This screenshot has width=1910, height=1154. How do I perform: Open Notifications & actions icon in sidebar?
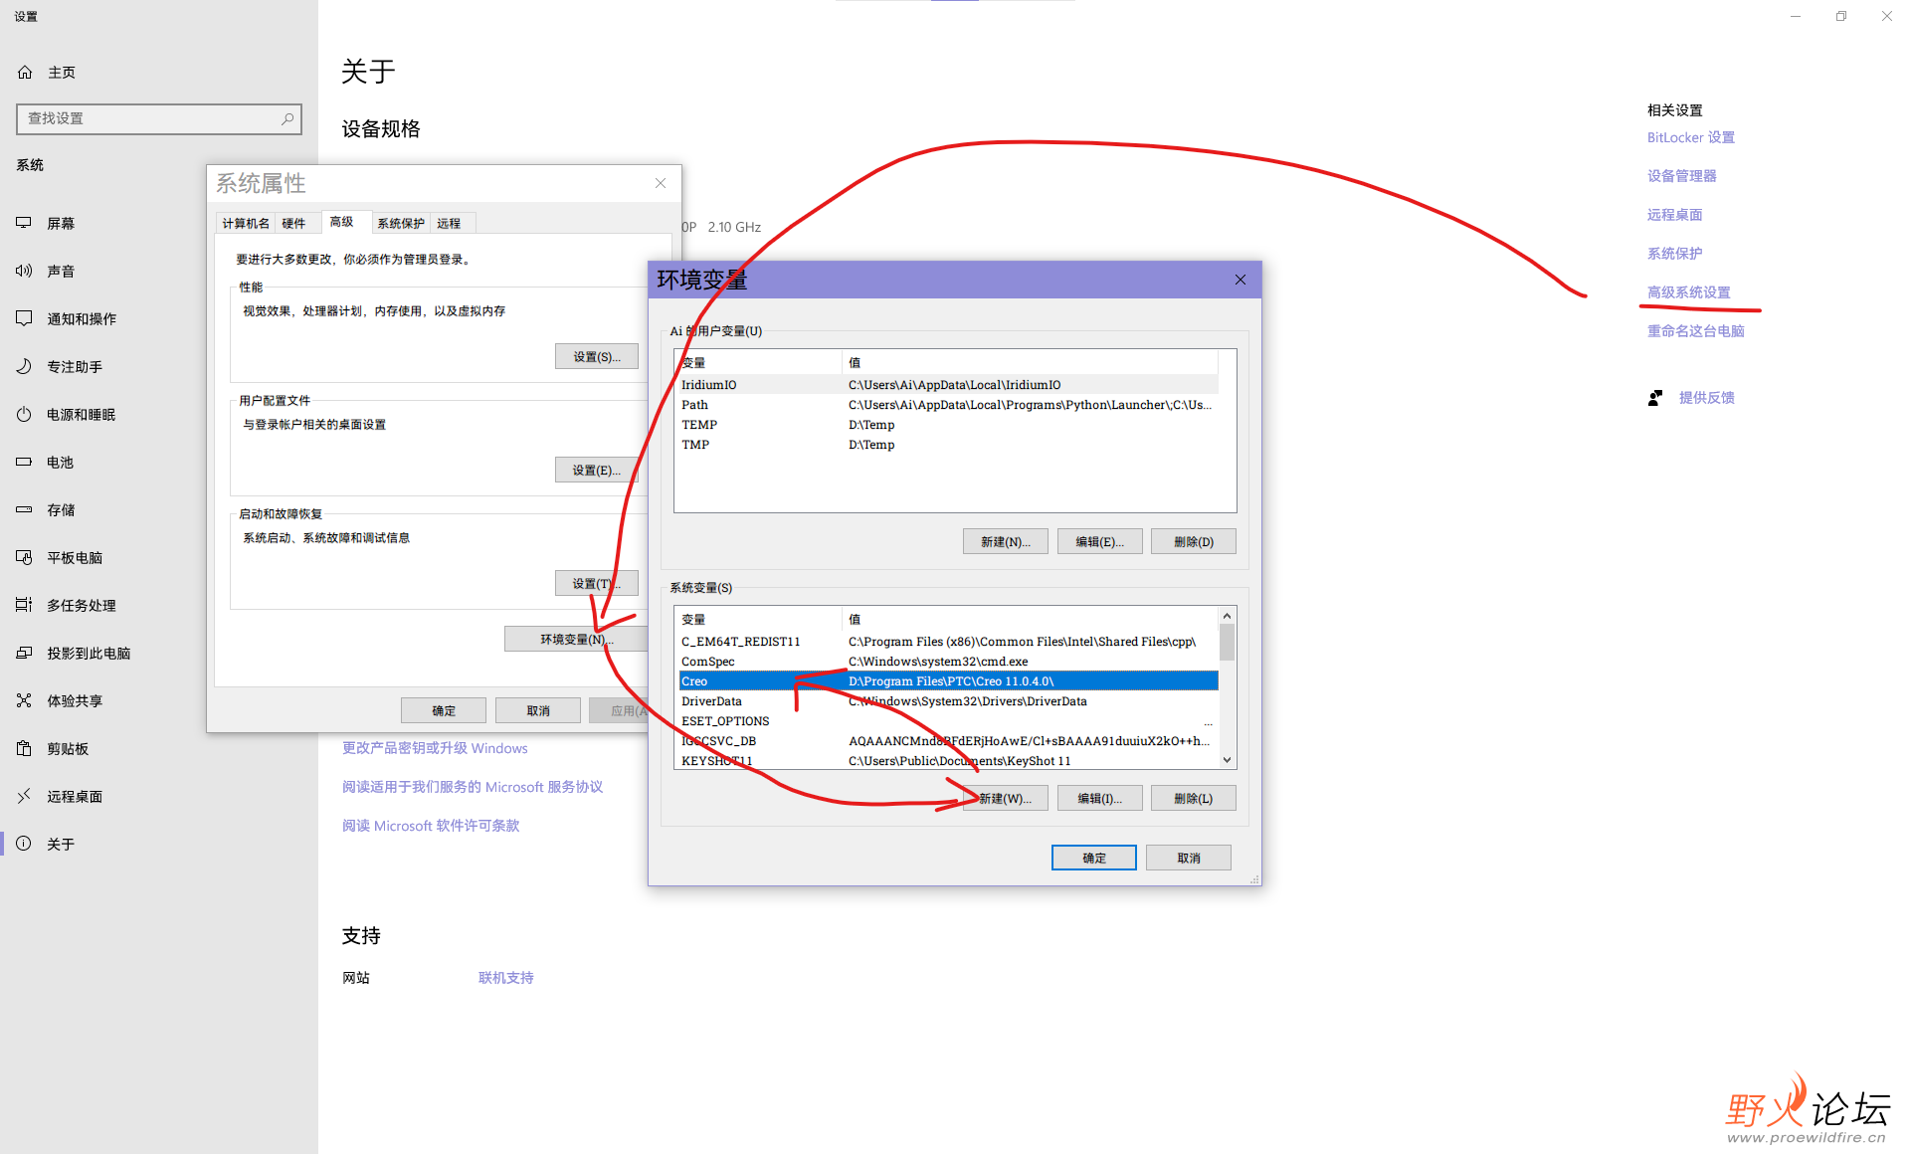[x=24, y=318]
